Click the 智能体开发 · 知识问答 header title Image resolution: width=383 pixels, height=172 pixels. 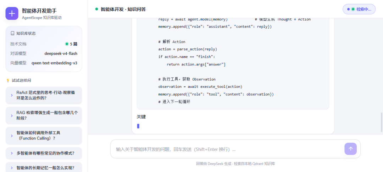pyautogui.click(x=123, y=9)
